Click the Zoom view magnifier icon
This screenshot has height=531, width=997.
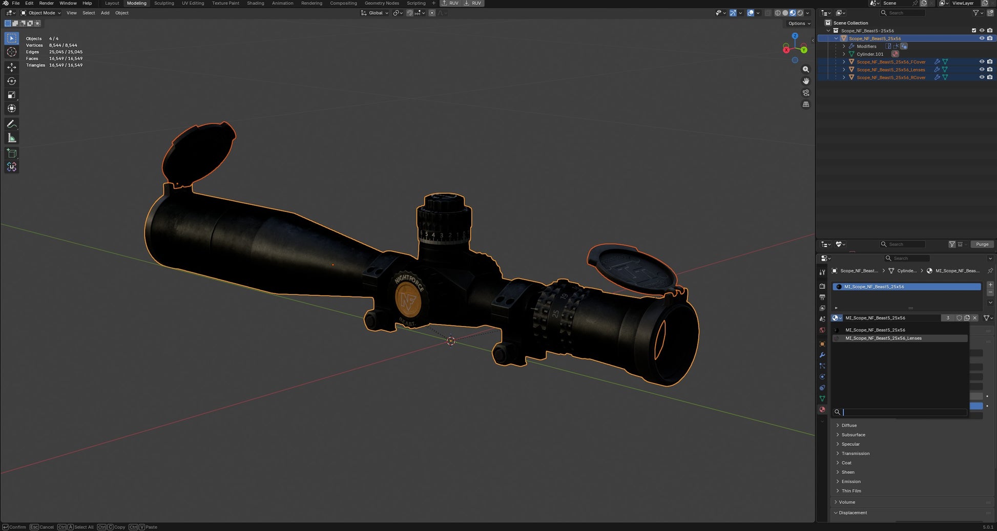coord(806,69)
